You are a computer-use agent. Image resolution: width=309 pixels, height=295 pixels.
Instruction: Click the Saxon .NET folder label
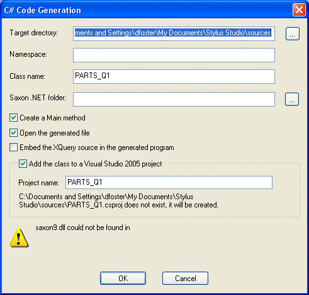38,98
